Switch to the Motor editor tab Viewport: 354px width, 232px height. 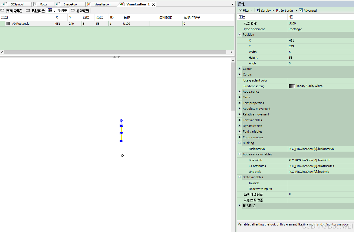tap(43, 4)
